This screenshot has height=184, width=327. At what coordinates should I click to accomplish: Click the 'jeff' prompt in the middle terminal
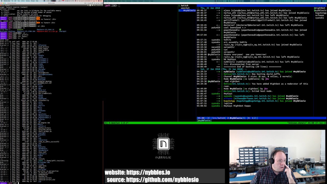107,6
